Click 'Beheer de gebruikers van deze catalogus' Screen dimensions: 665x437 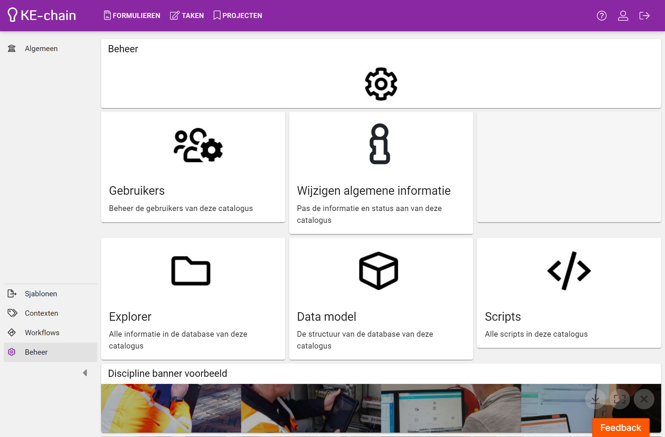[x=181, y=208]
